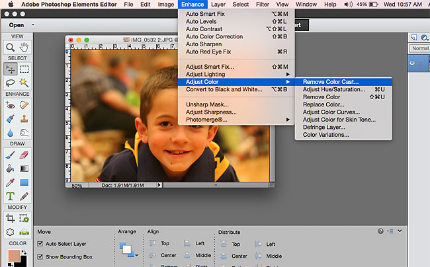Expand the Adjust Lighting submenu
Image resolution: width=430 pixels, height=267 pixels.
[236, 74]
